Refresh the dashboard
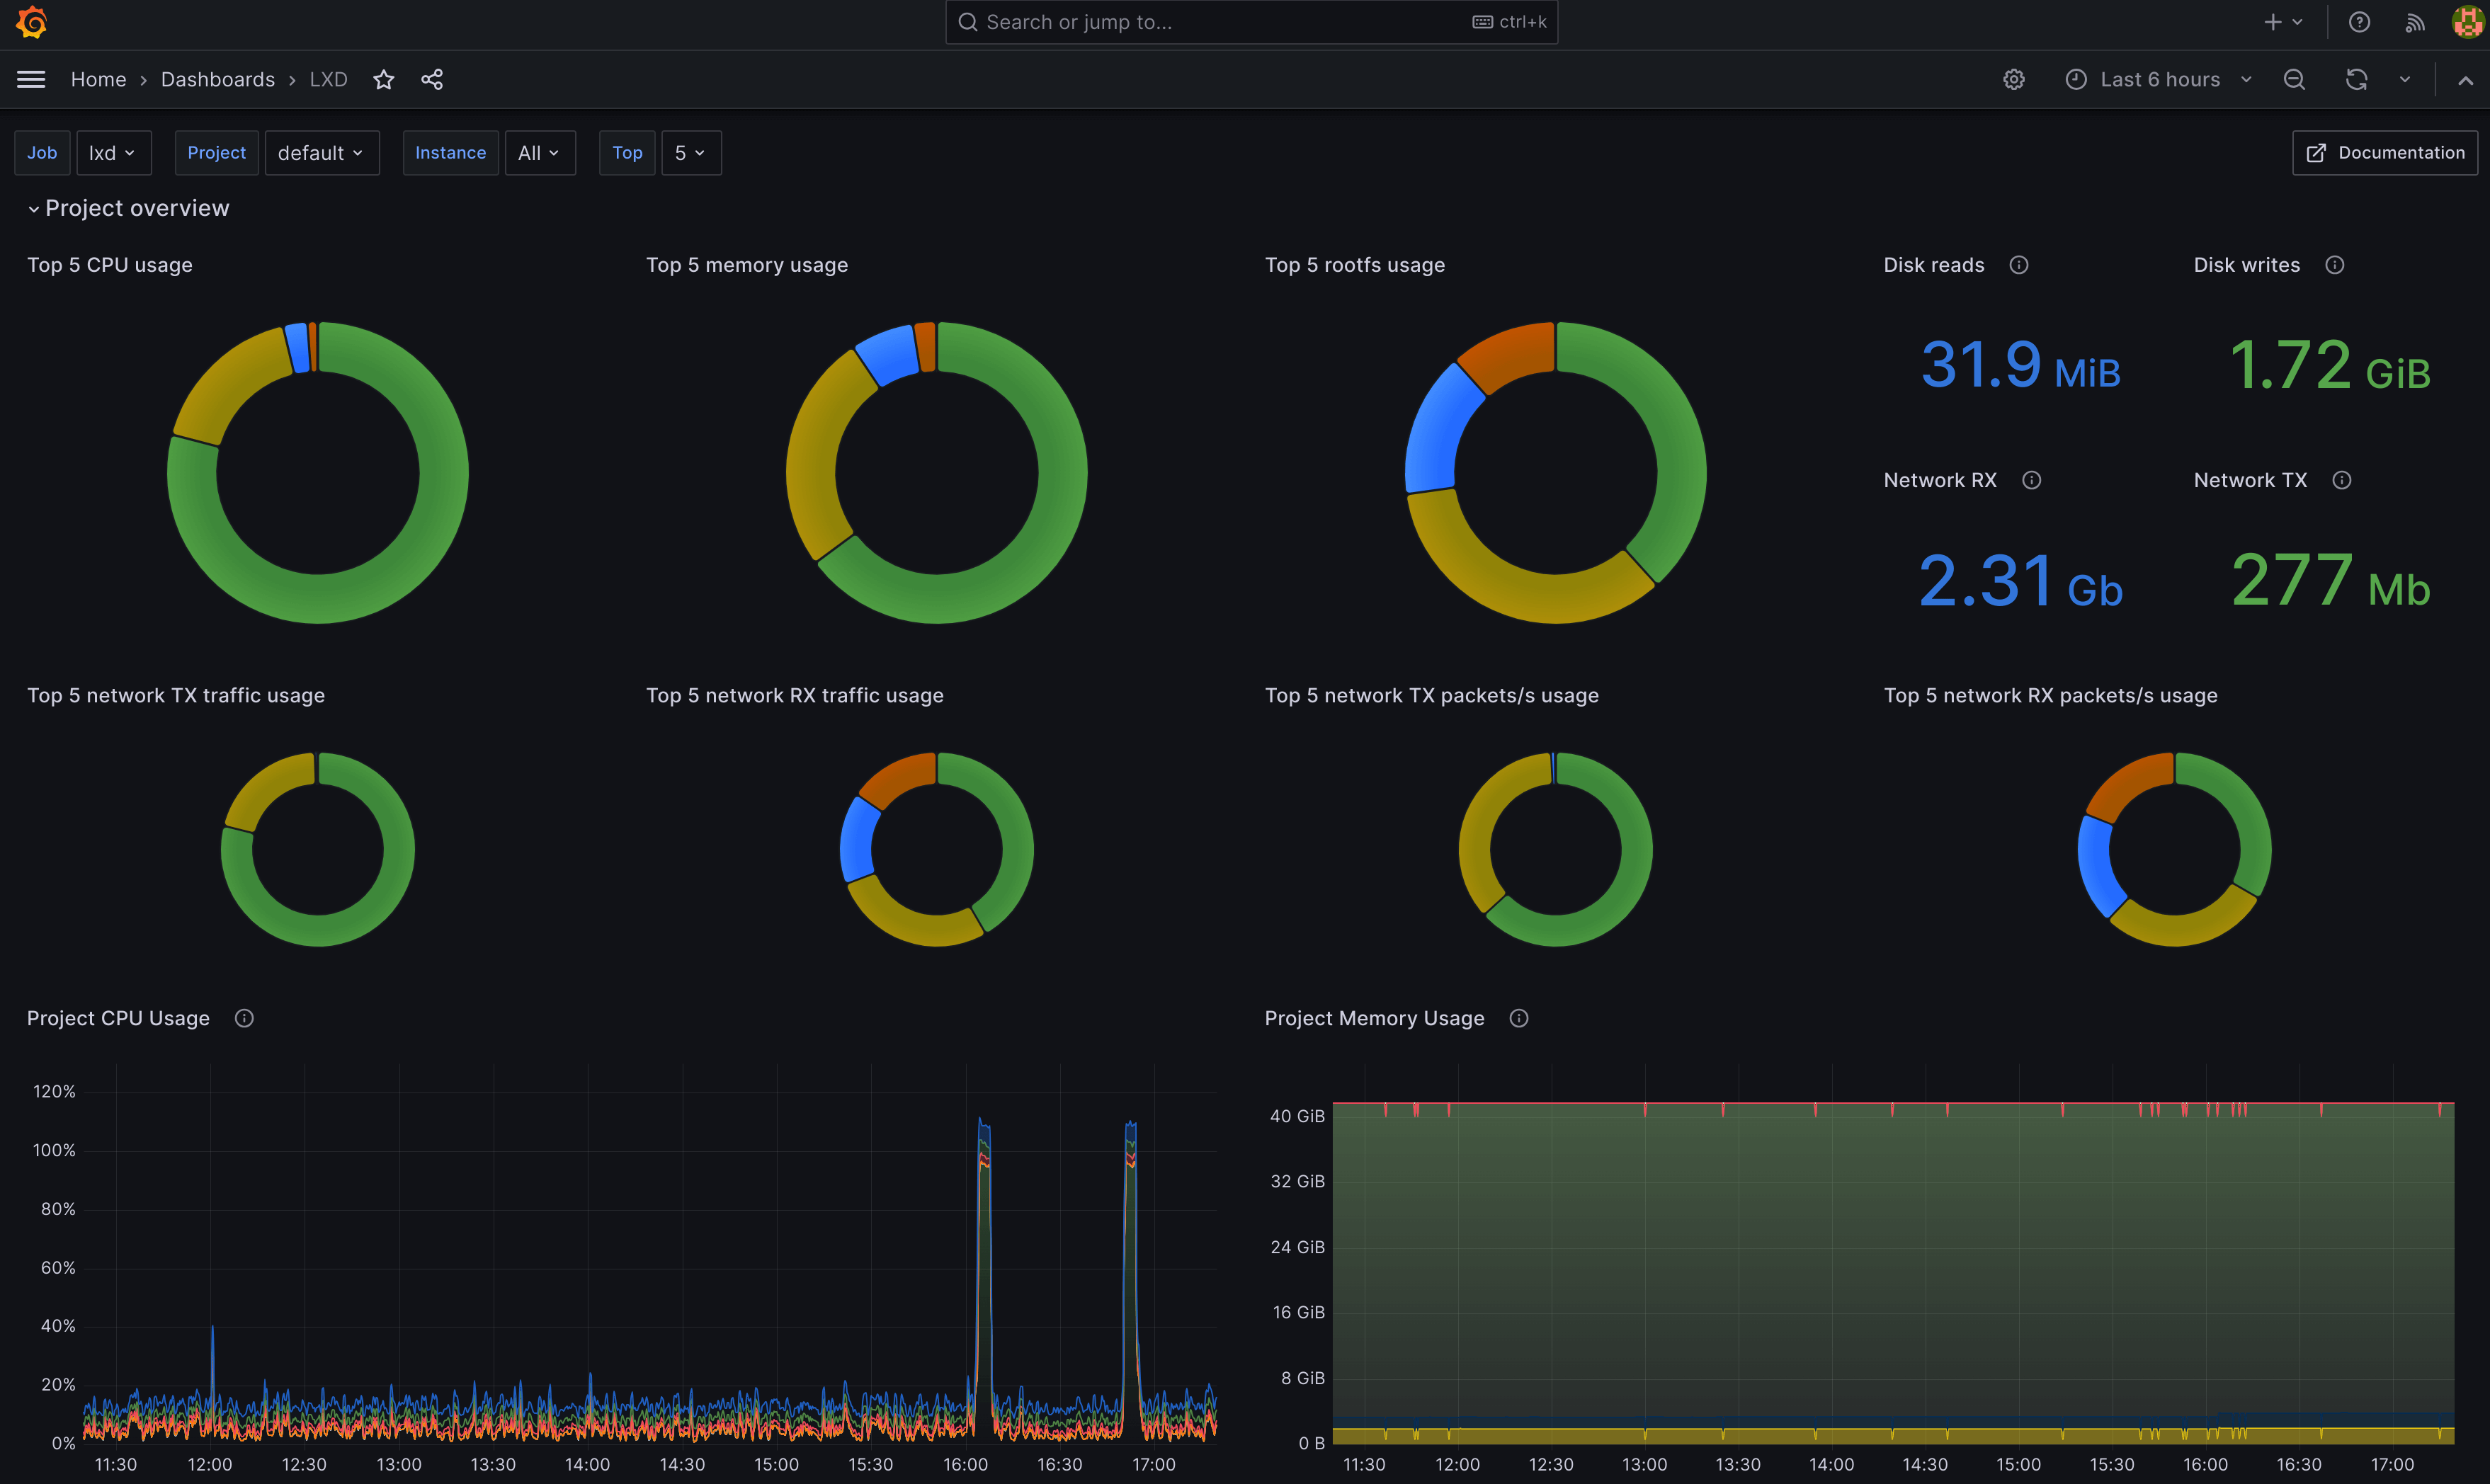The height and width of the screenshot is (1484, 2490). [2357, 79]
